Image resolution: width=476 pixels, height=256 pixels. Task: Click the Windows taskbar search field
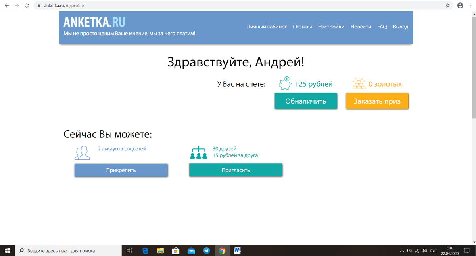[68, 250]
